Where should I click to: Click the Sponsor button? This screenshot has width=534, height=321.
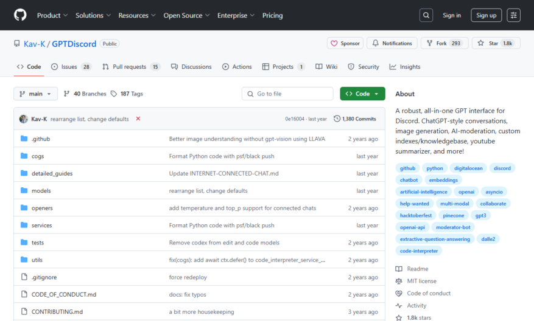[x=345, y=43]
